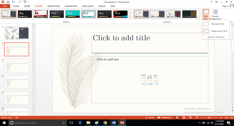Viewport: 234px width, 126px height.
Task: Switch to the INSERT tab
Action: click(27, 6)
